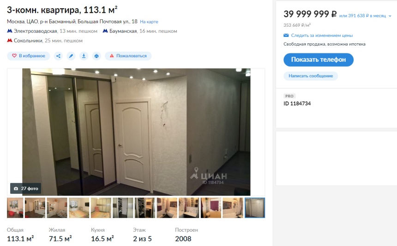The height and width of the screenshot is (246, 397).
Task: Expand monthly mortgage payment dropdown arrow
Action: [390, 16]
